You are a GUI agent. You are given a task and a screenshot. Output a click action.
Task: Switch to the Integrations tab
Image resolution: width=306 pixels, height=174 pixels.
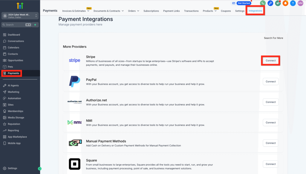pyautogui.click(x=255, y=11)
